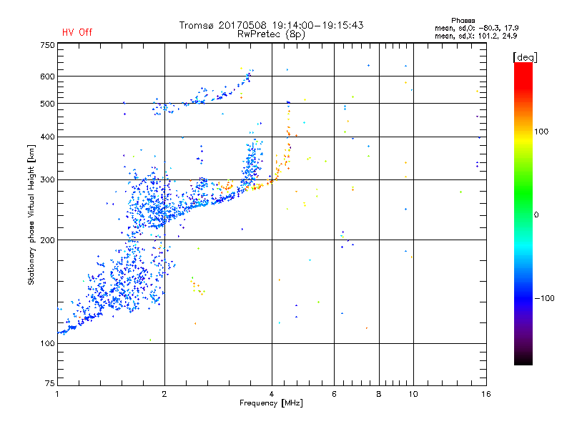Click the '[deg]' colorbar unit label
Viewport: 572px width, 429px height.
pos(525,57)
